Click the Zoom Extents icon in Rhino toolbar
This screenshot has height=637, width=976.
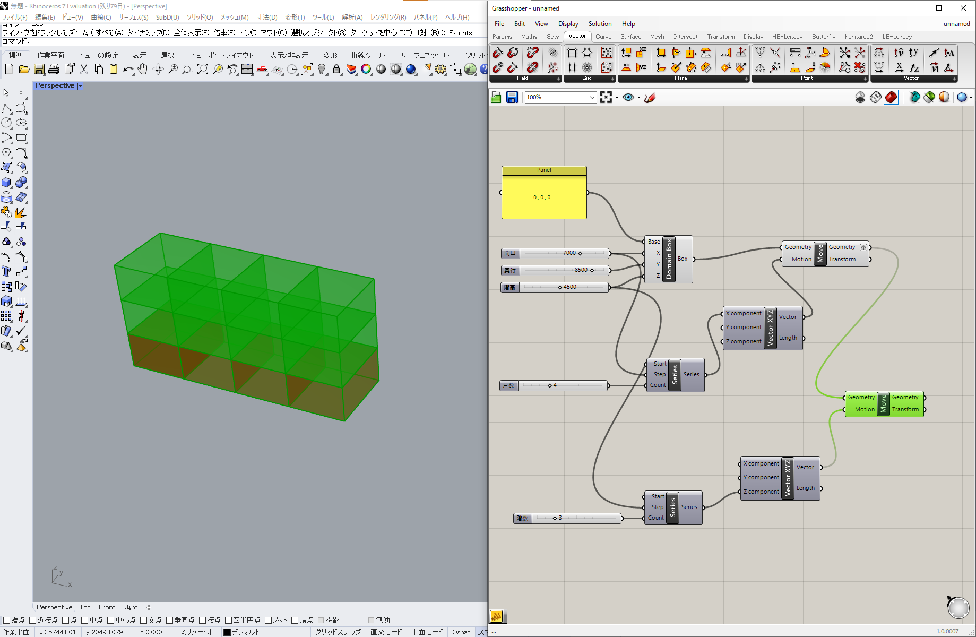[x=203, y=70]
